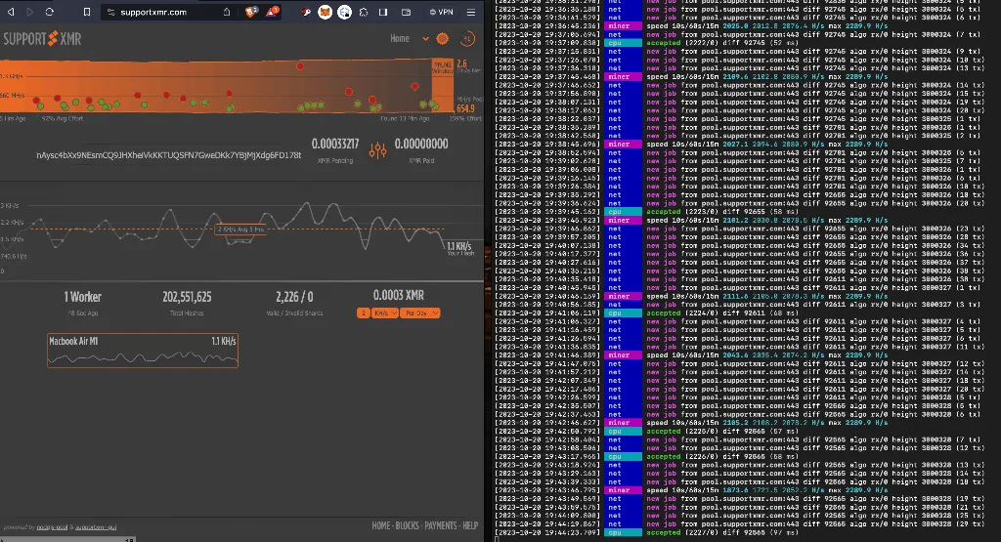Open miner settings sliders icon
This screenshot has height=542, width=1001.
tap(377, 150)
